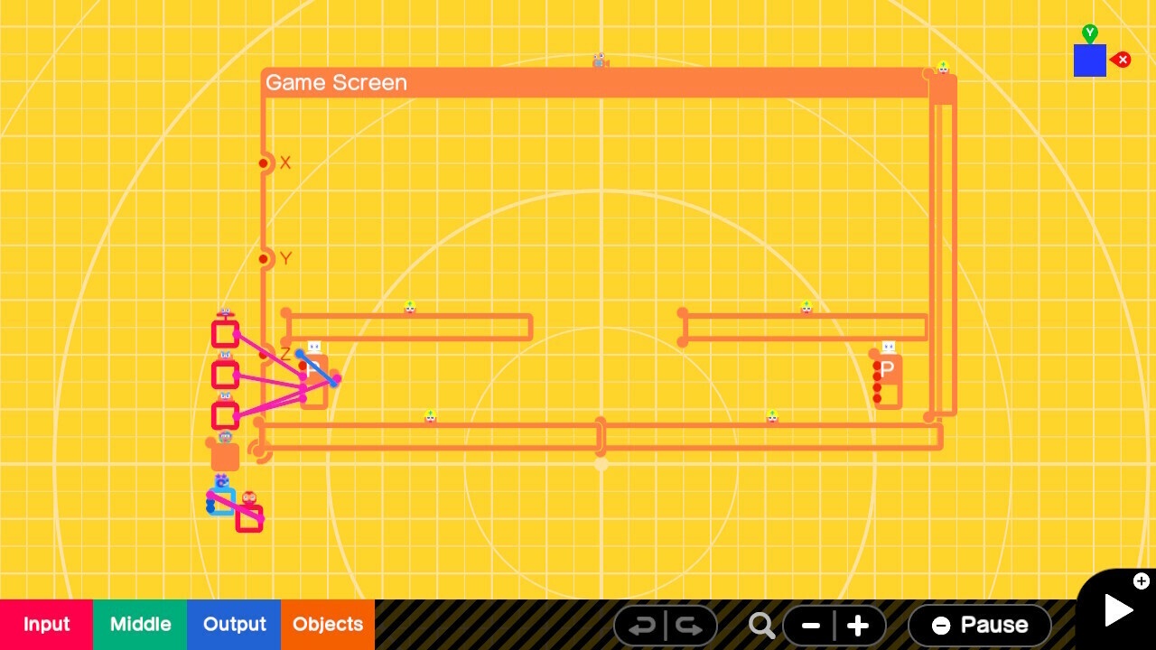Select the solid orange object nodon
Screen dimensions: 1156x650
pos(225,457)
